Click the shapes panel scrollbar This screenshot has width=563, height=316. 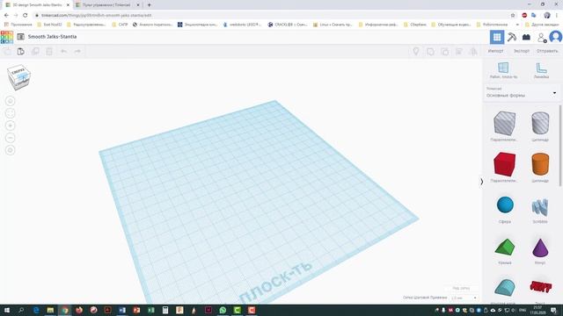(x=559, y=145)
